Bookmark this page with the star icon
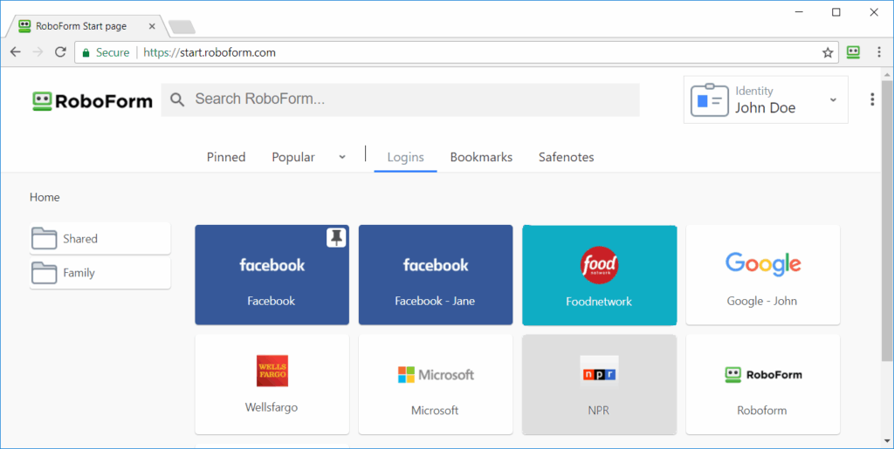Screen dimensions: 894x449 tap(828, 53)
